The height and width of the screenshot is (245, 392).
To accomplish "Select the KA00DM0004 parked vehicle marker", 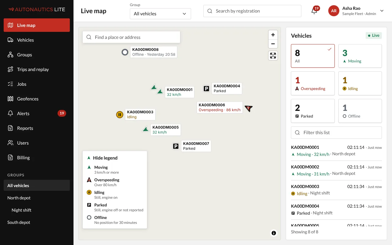I will (x=206, y=89).
